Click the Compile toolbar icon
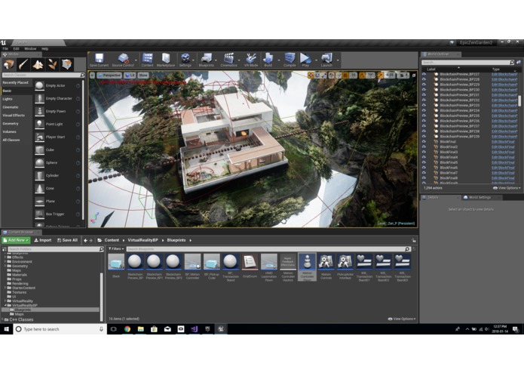Viewport: 524px width, 373px height. pos(290,60)
